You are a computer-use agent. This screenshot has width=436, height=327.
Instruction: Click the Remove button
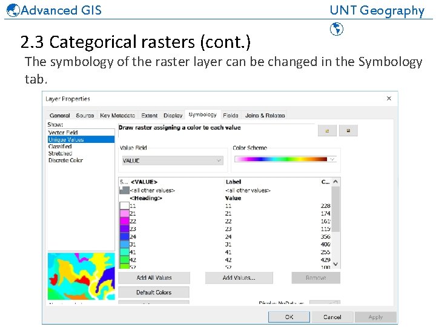[x=316, y=277]
